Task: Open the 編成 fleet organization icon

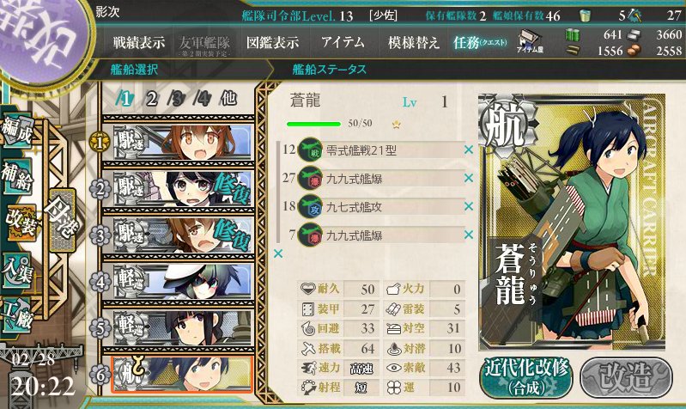Action: point(17,130)
